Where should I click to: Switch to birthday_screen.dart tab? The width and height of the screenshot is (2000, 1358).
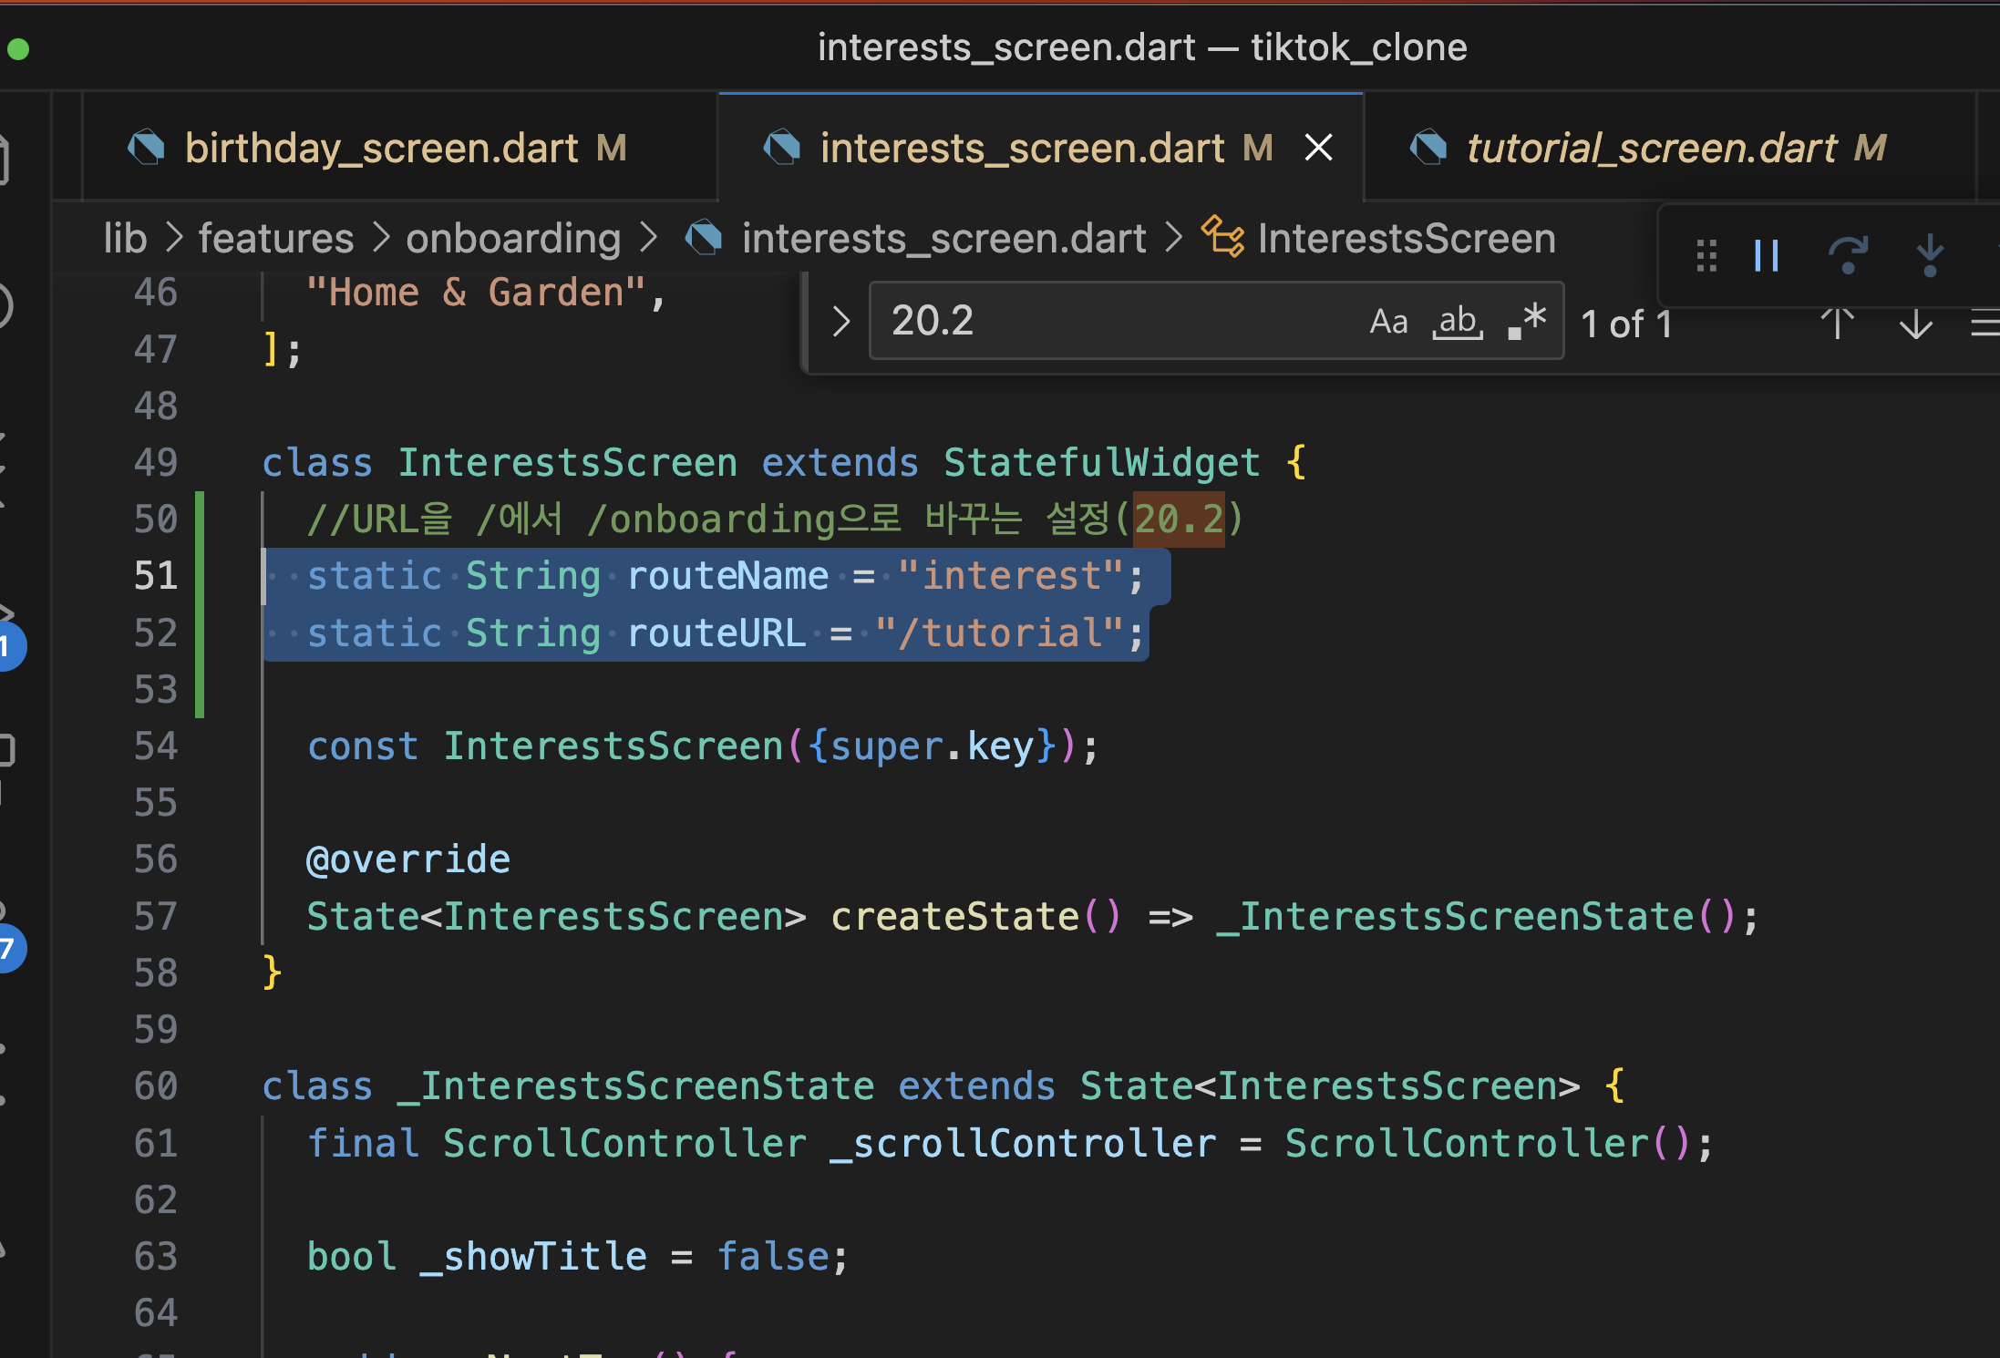[x=381, y=148]
